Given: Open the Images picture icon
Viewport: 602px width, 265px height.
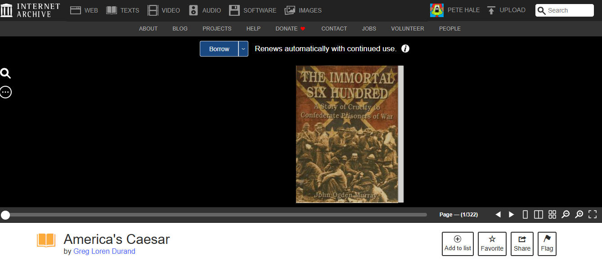Looking at the screenshot, I should pyautogui.click(x=290, y=10).
